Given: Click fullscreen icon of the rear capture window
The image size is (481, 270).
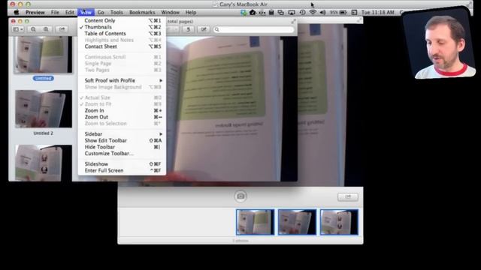Looking at the screenshot, I should coord(359,20).
